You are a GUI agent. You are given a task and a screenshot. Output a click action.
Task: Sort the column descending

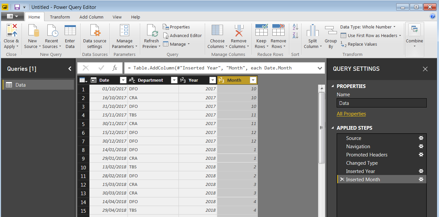tap(296, 35)
